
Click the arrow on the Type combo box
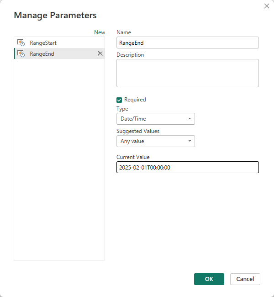pyautogui.click(x=190, y=119)
